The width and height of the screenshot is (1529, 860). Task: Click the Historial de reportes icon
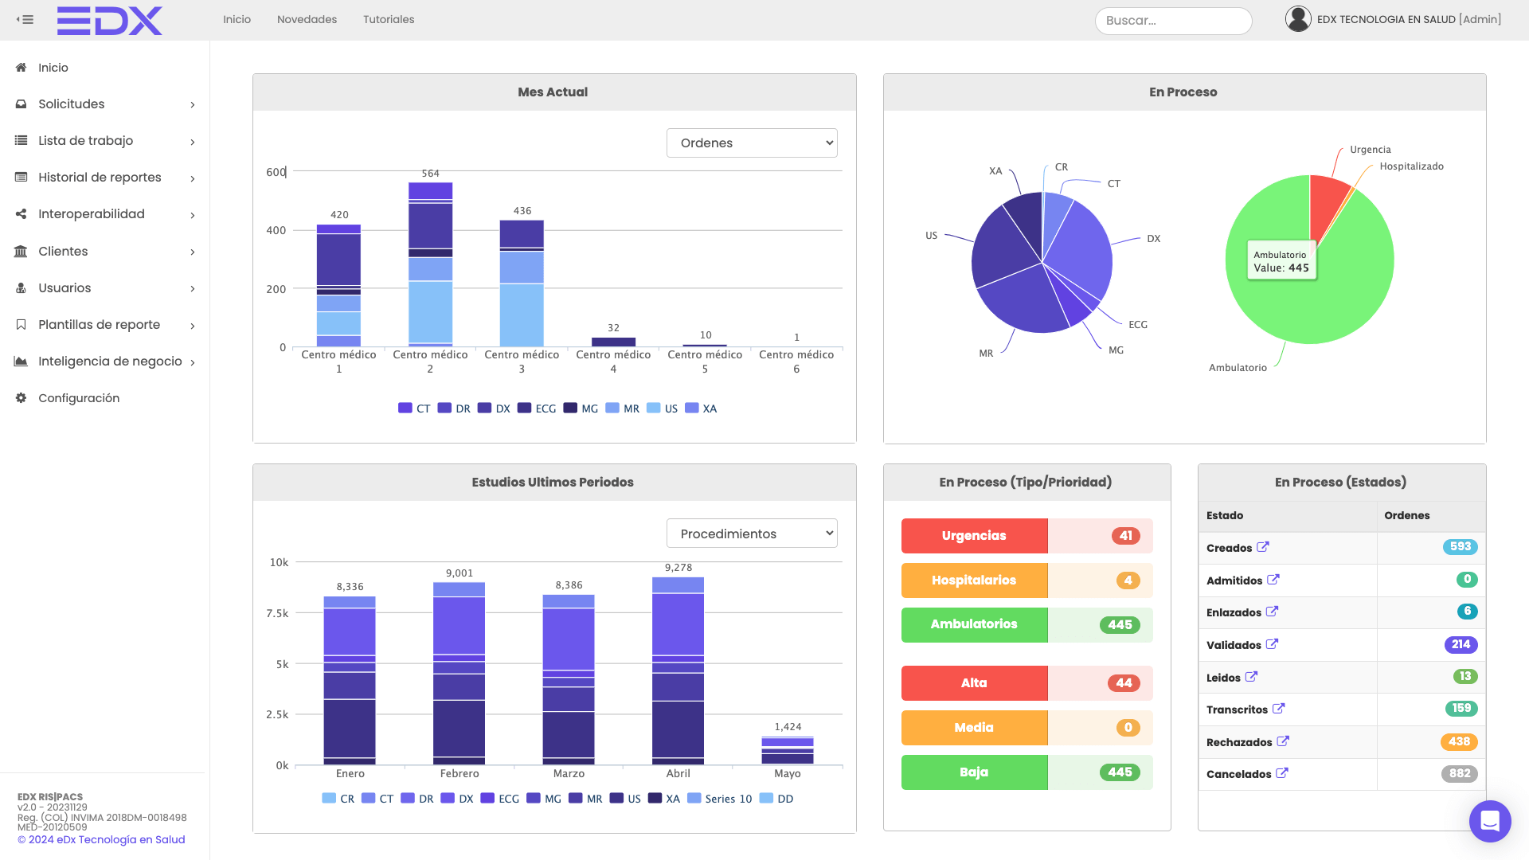pos(22,178)
